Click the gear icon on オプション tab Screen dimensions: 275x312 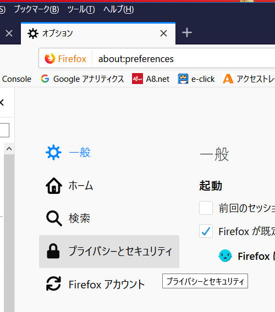[32, 33]
